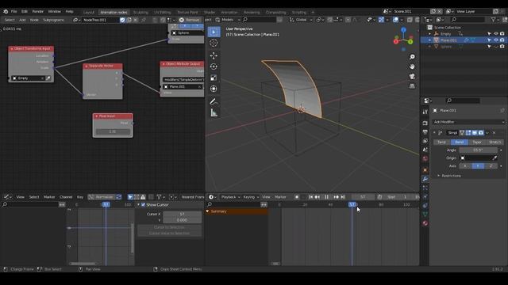The width and height of the screenshot is (508, 285).
Task: Open the File menu
Action: tap(14, 11)
